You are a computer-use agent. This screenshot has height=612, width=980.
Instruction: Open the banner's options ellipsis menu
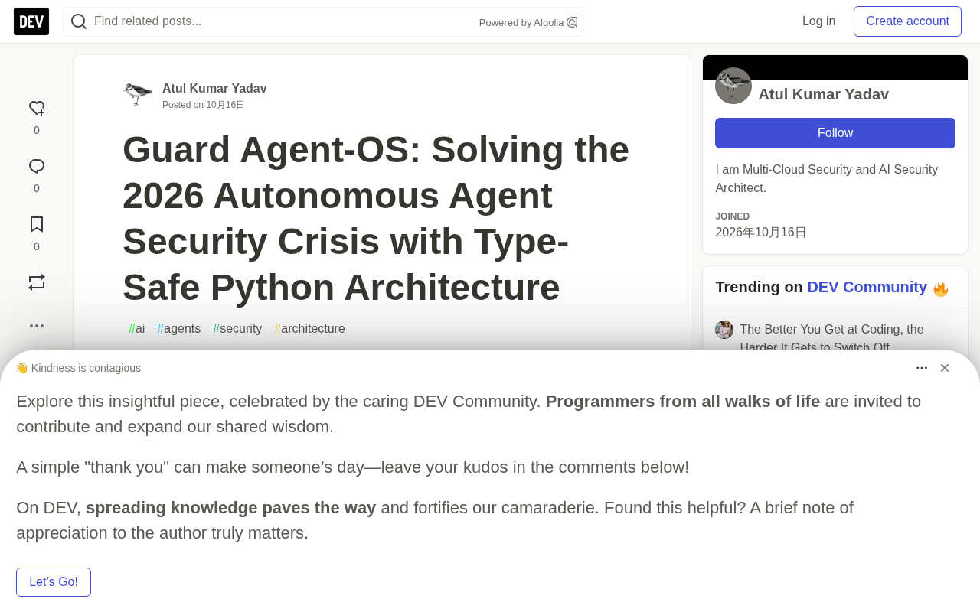[922, 368]
